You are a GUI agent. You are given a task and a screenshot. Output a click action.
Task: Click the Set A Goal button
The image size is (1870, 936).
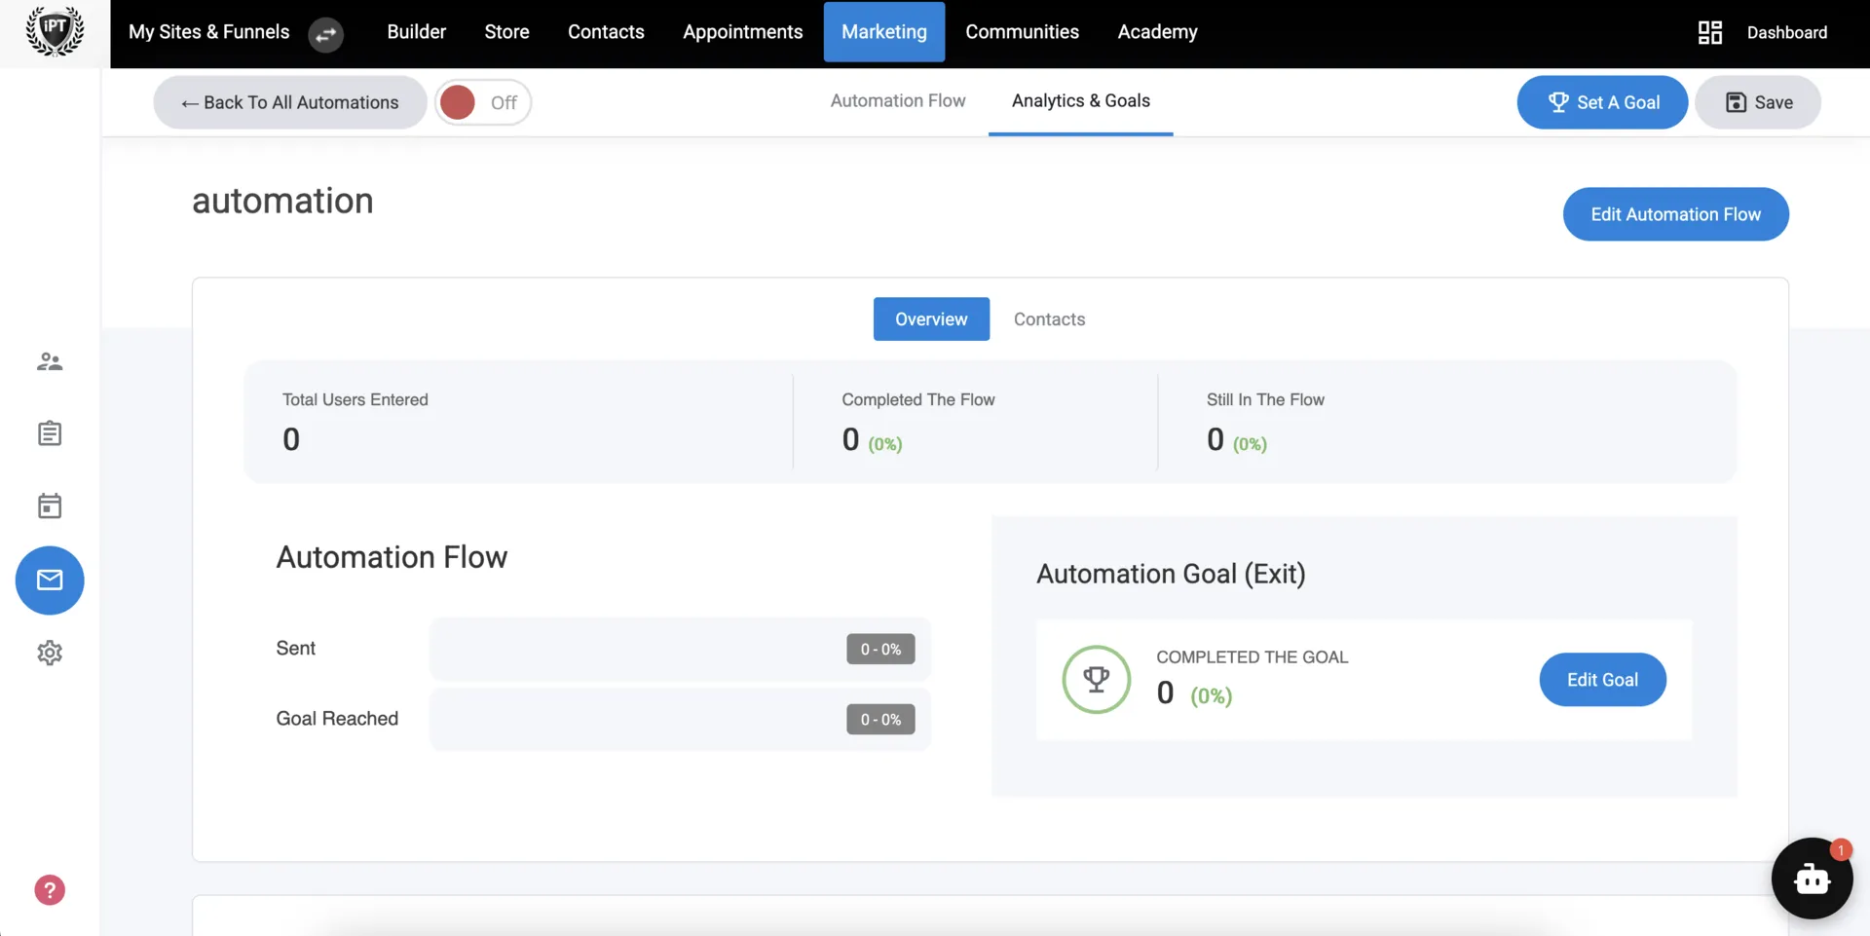1602,102
